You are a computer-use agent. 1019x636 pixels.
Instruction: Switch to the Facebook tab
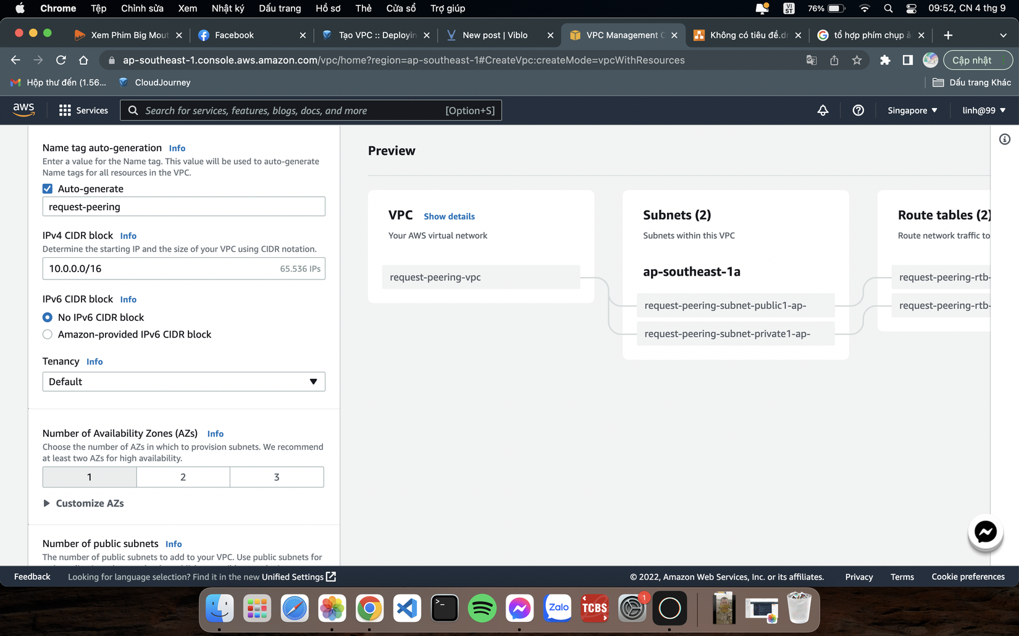[252, 35]
